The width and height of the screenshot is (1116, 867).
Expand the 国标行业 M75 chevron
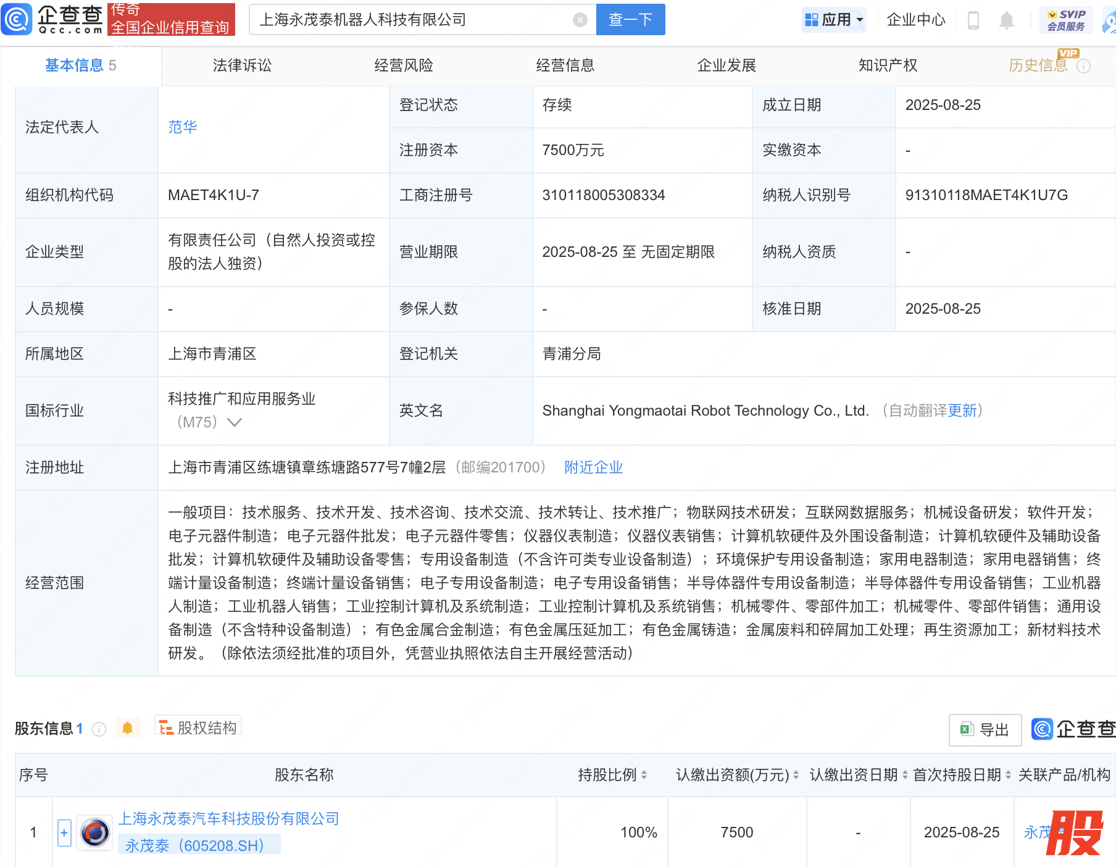pos(235,422)
